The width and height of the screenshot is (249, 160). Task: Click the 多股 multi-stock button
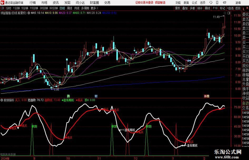pos(192,8)
